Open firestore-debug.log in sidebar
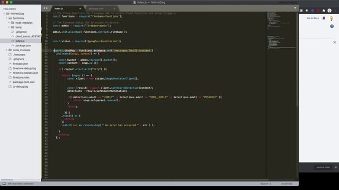339x190 pixels. [24, 68]
